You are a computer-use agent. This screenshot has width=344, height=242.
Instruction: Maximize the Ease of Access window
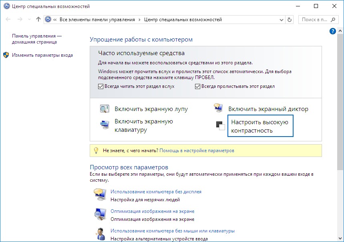[316, 6]
